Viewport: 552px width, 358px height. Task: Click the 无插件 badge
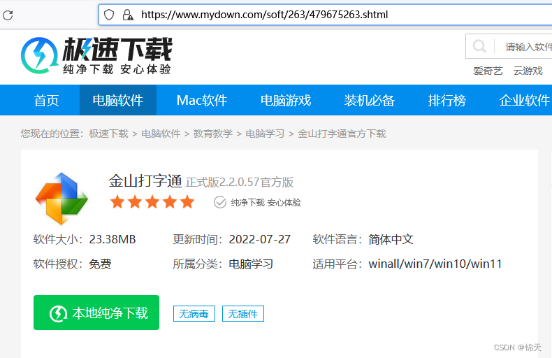tap(243, 314)
